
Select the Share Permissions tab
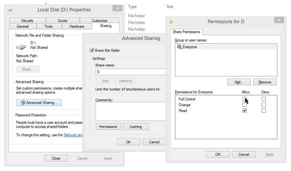186,32
